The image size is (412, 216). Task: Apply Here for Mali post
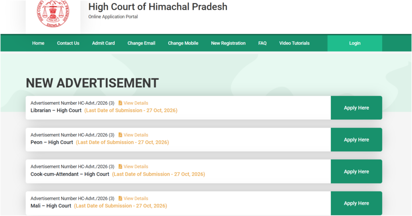point(356,204)
